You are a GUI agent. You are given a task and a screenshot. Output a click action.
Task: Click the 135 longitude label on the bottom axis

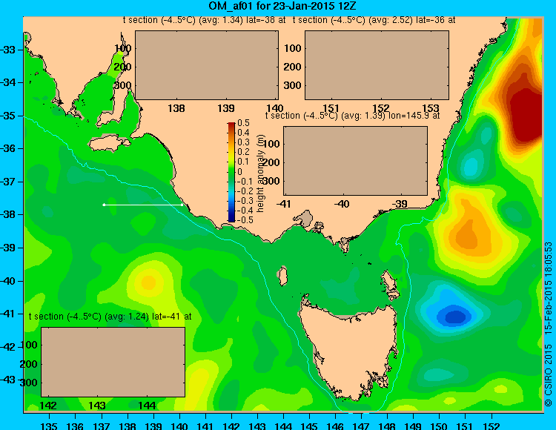[x=49, y=426]
